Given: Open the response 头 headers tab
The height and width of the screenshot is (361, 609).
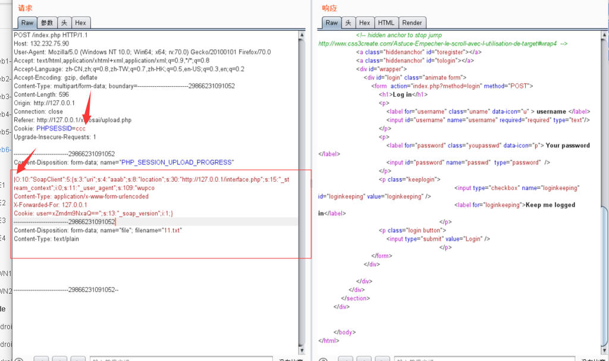Looking at the screenshot, I should click(x=349, y=23).
